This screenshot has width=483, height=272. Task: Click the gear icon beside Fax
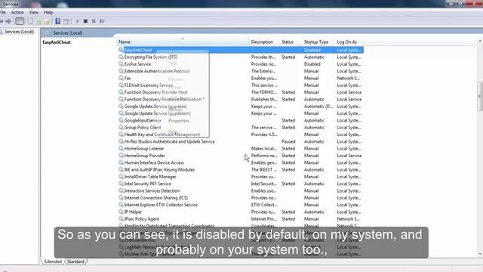coord(121,78)
